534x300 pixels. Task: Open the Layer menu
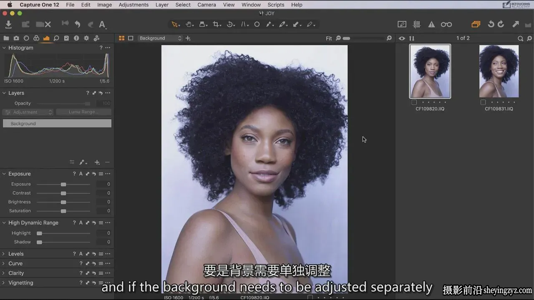coord(162,5)
